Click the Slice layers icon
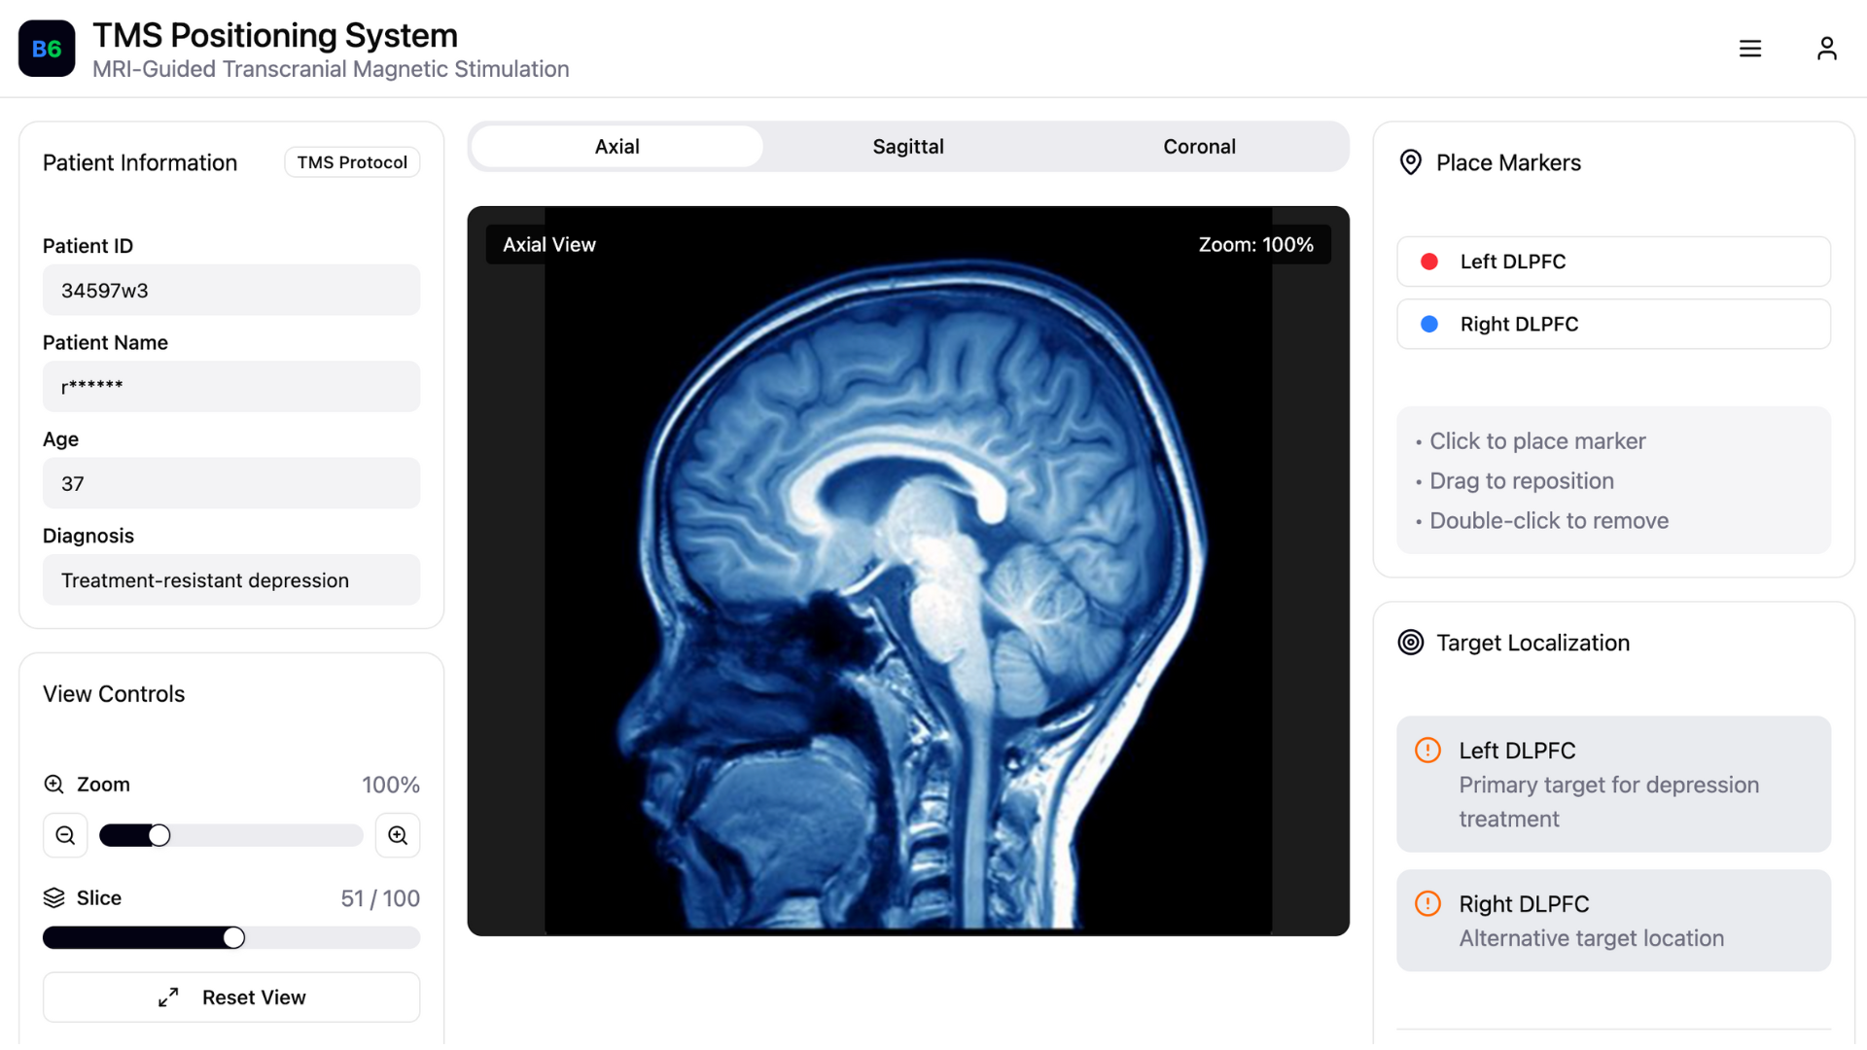Viewport: 1867px width, 1050px height. [x=54, y=898]
